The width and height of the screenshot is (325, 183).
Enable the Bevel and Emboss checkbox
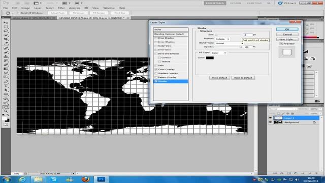[156, 54]
